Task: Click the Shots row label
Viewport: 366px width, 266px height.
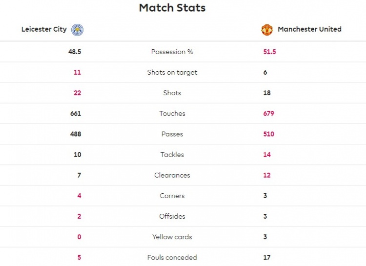Action: point(172,93)
